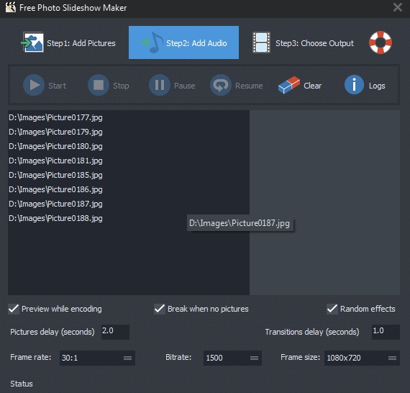
Task: Open Logs via the info icon
Action: tap(354, 85)
